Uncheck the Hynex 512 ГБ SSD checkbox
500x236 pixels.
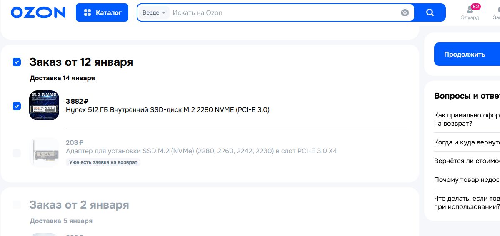17,106
